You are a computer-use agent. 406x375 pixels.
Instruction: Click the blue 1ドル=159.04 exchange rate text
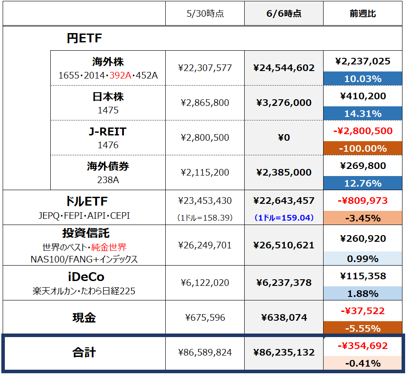coord(284,217)
